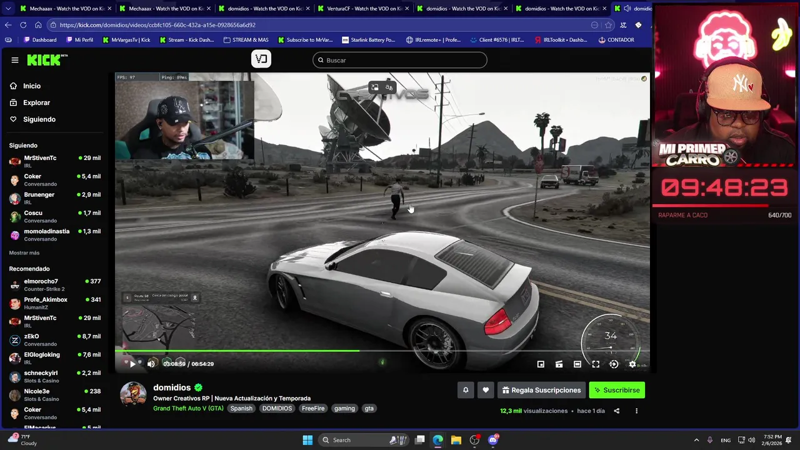Seek on the green video progress bar
800x450 pixels.
point(382,351)
